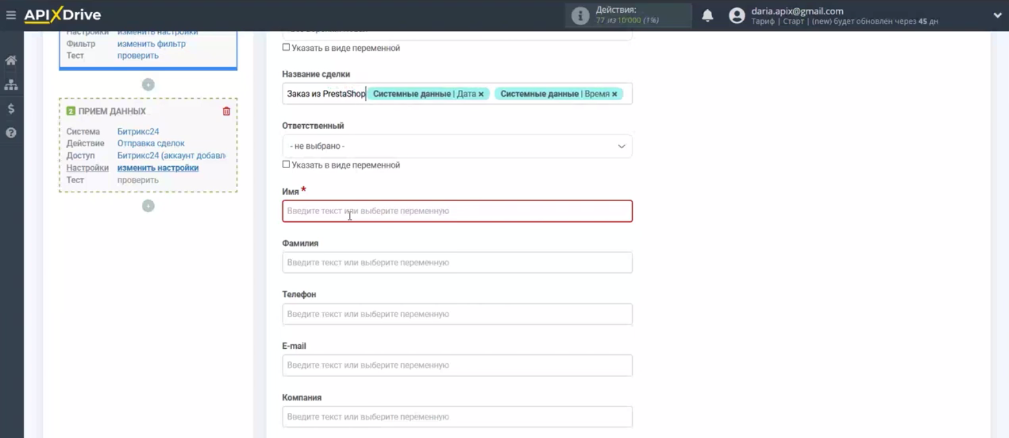Open notifications bell
The height and width of the screenshot is (438, 1009).
click(707, 16)
